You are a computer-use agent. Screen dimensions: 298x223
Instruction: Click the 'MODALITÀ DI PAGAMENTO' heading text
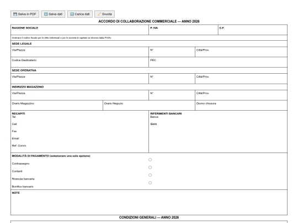[30, 156]
